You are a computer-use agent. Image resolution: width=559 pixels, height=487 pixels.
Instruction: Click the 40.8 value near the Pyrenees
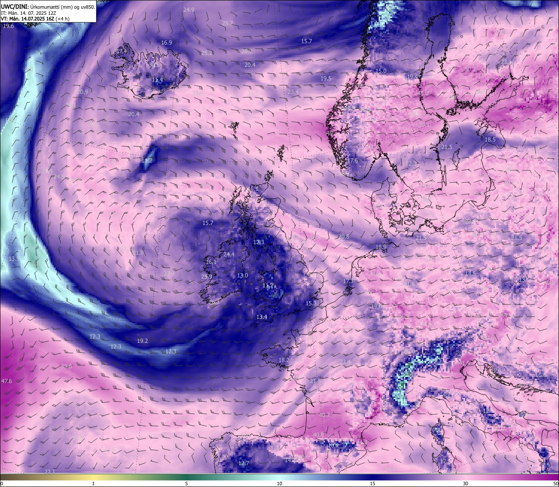coord(319,435)
